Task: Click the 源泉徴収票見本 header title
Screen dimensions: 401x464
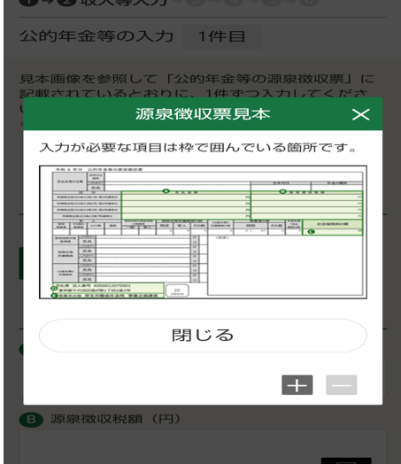Action: [203, 114]
